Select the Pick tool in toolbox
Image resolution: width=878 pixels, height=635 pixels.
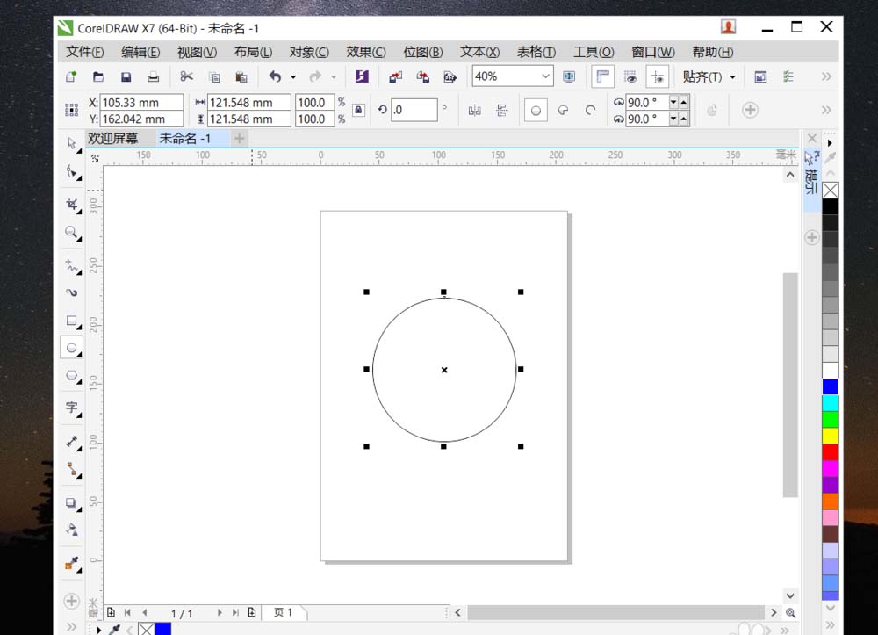pos(72,143)
